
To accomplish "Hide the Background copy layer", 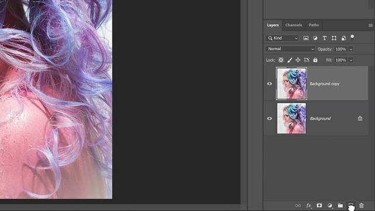I will pos(270,84).
